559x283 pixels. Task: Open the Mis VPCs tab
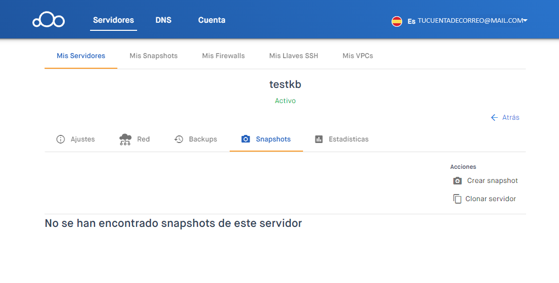358,56
